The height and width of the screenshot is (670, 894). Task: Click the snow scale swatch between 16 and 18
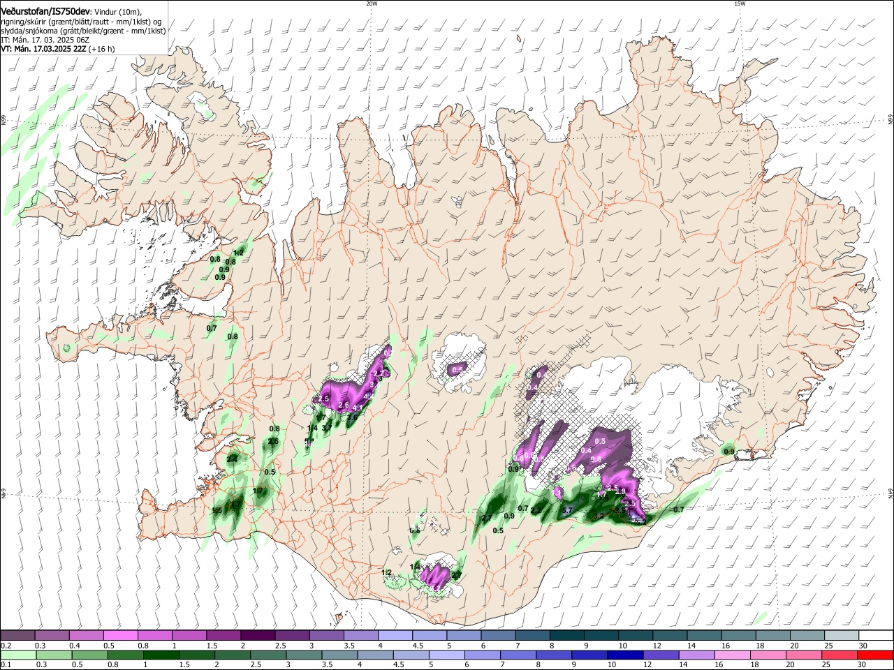[x=739, y=635]
